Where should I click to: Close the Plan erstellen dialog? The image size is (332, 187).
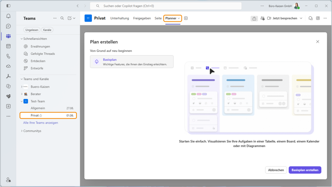tap(318, 42)
